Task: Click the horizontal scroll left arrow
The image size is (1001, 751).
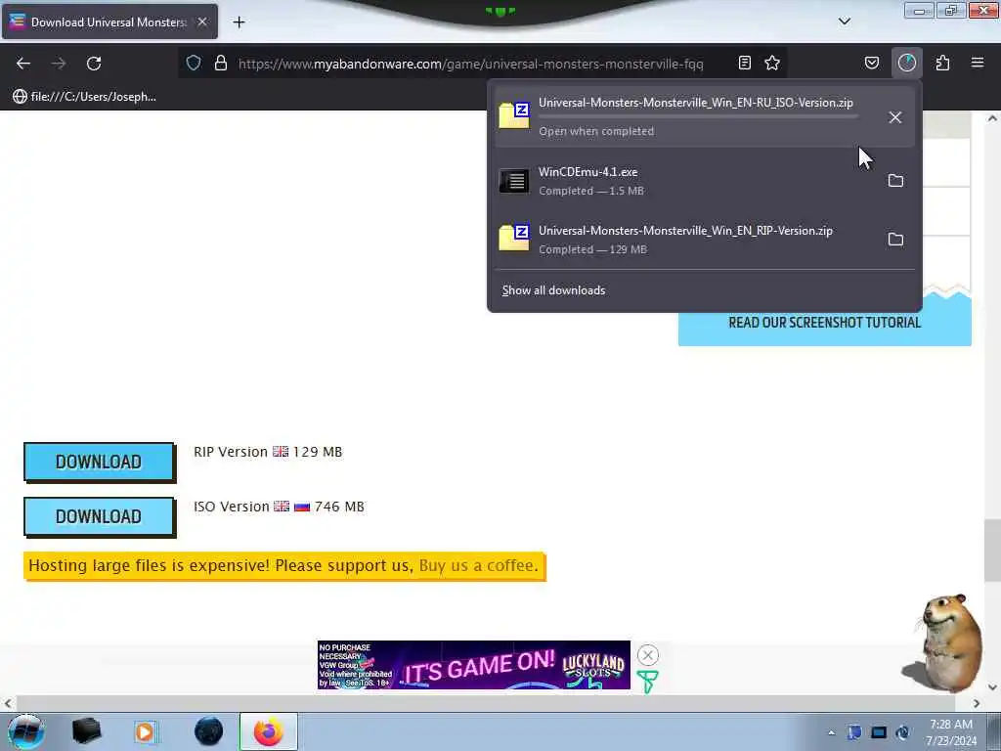Action: [8, 703]
